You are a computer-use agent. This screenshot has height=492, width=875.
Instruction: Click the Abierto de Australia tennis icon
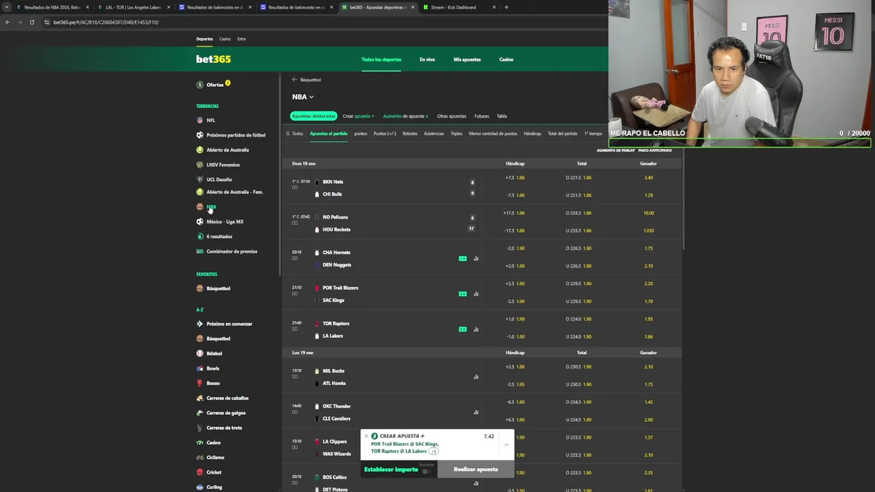click(200, 150)
